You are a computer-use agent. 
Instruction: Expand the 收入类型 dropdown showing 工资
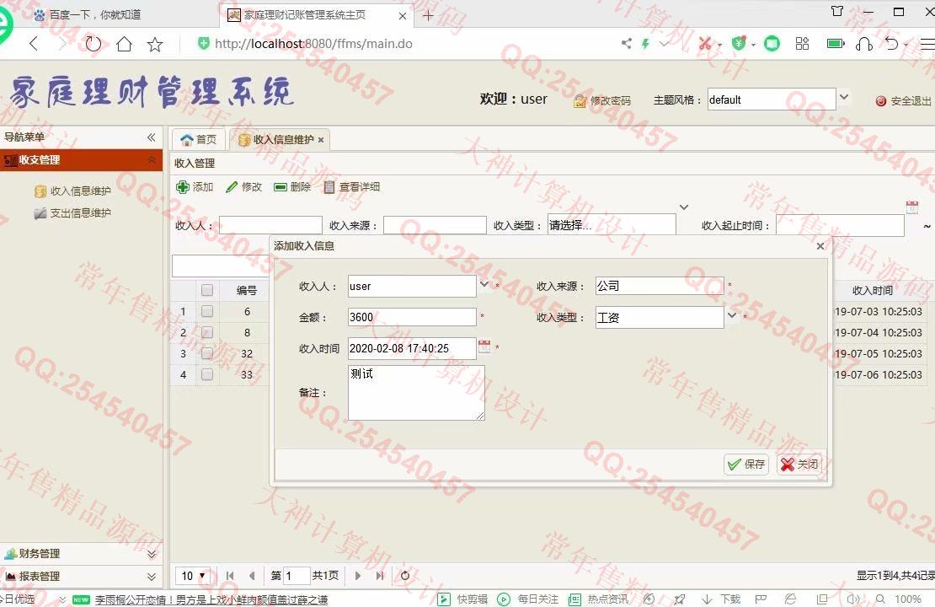[x=732, y=315]
